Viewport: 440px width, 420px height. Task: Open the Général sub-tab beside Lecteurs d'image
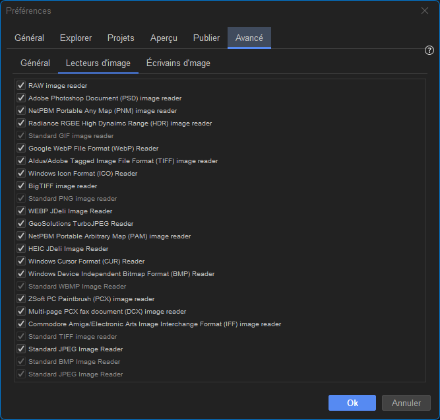point(35,63)
